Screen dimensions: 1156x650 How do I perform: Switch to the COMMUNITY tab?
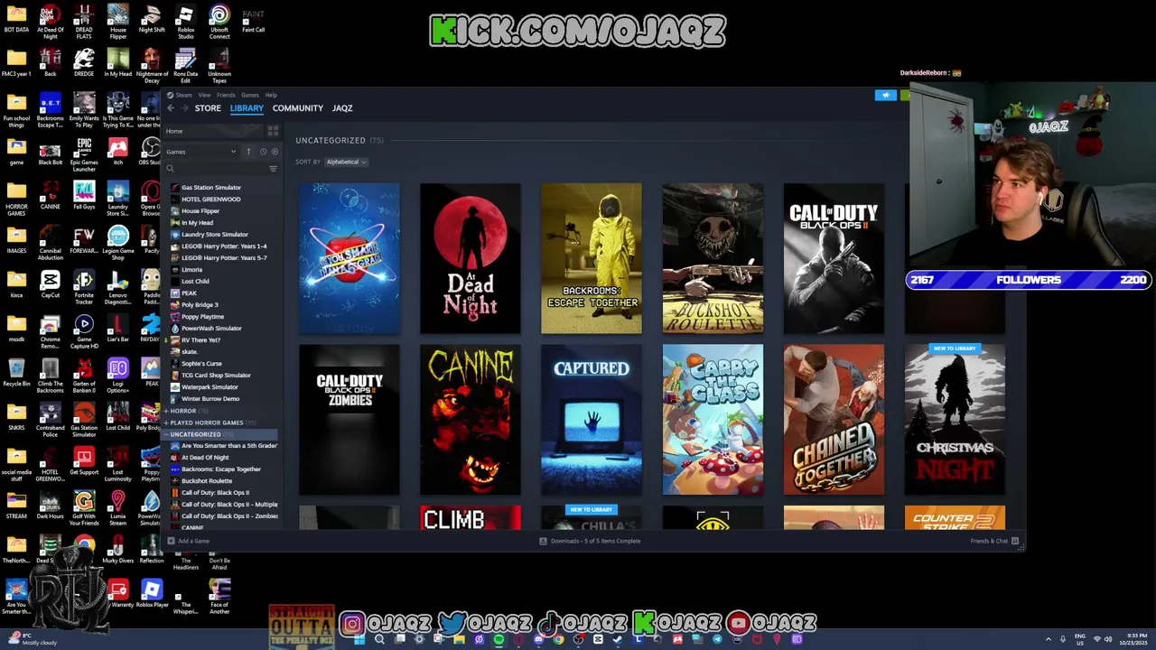[x=298, y=108]
